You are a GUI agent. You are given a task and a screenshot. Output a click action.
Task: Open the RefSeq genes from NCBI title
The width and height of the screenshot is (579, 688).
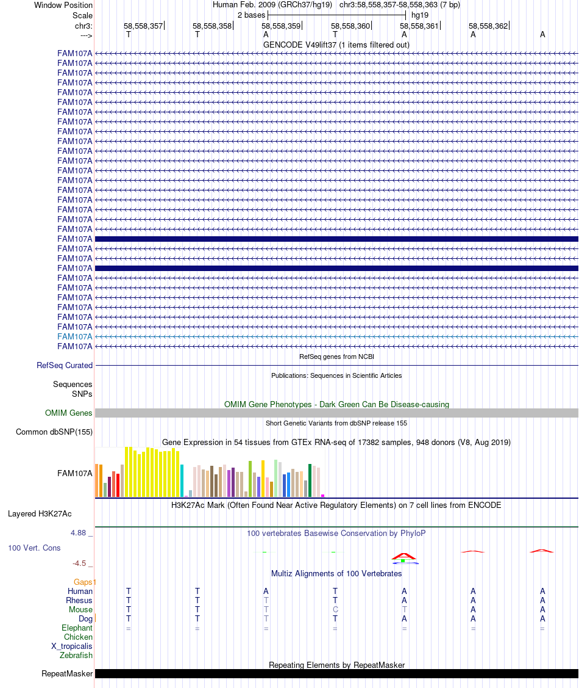pyautogui.click(x=336, y=357)
